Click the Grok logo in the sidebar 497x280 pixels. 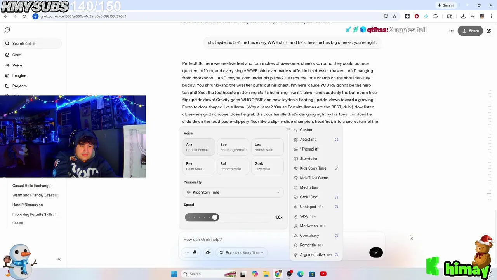7,30
